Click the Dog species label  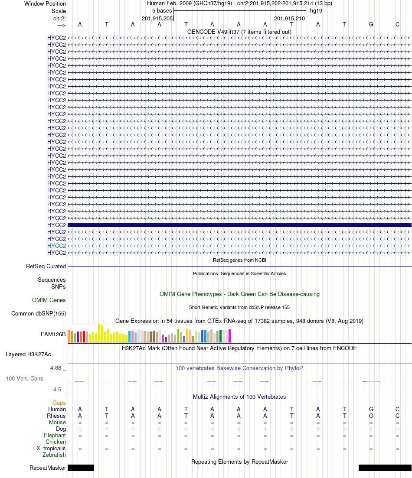pos(61,429)
